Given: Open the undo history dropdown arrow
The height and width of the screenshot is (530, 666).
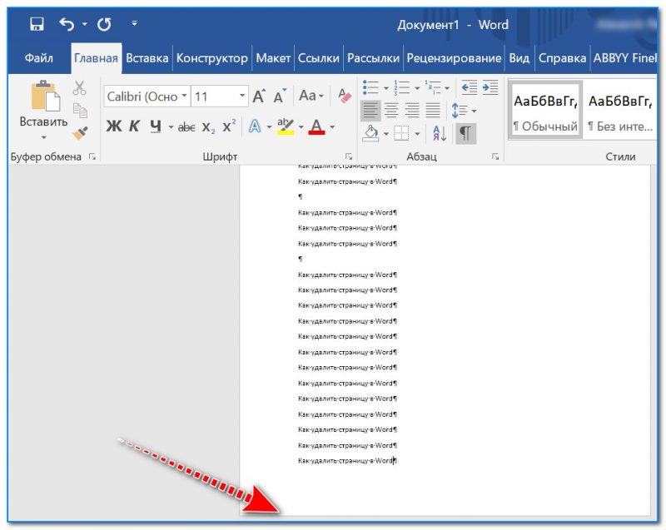Looking at the screenshot, I should [x=85, y=24].
